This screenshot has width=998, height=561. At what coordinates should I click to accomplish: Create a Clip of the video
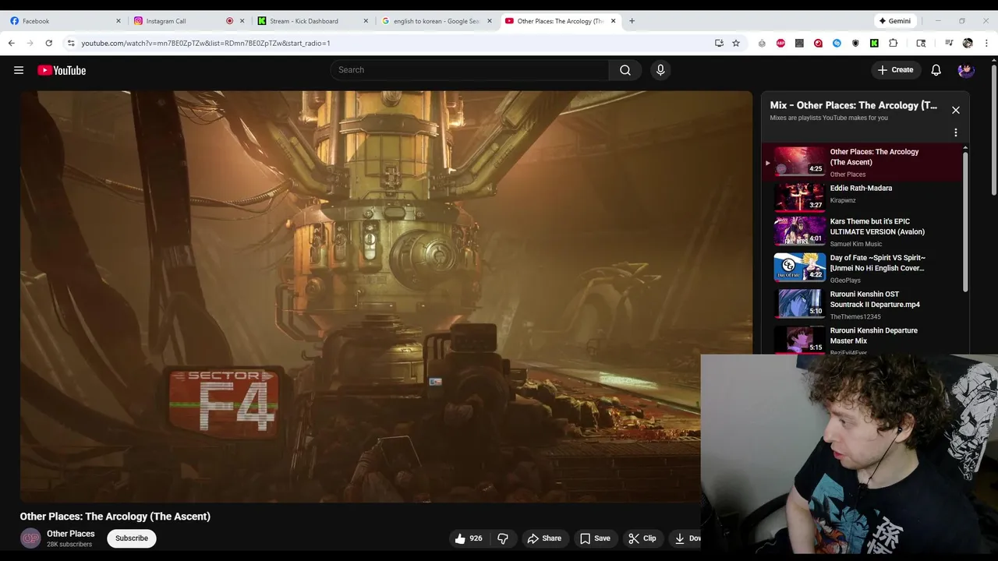[642, 538]
